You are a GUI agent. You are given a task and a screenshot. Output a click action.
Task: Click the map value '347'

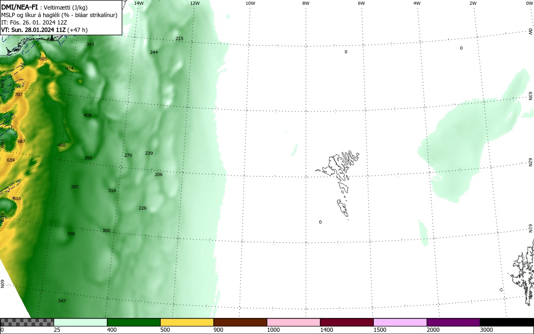click(62, 301)
